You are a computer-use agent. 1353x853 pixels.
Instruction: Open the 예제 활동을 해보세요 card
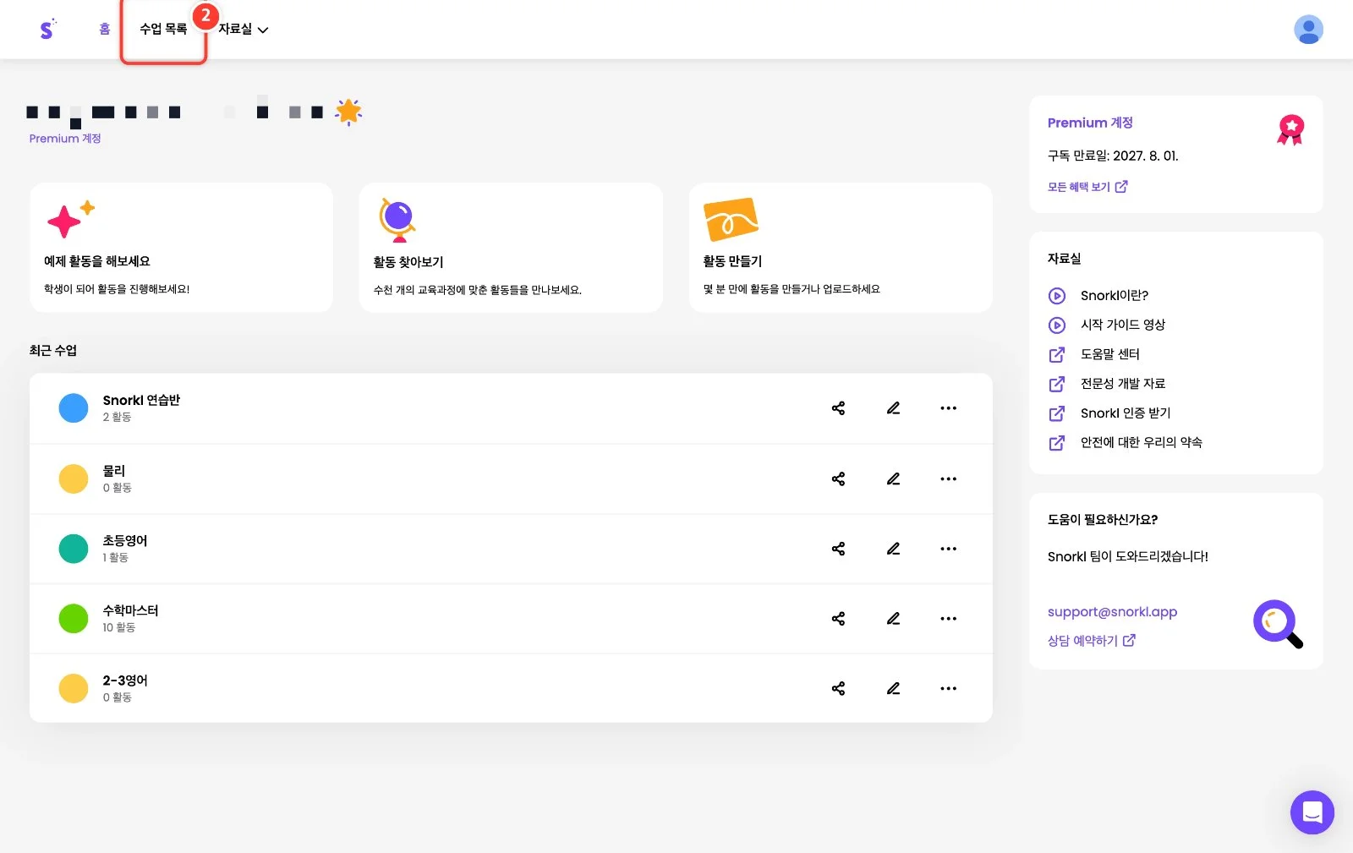(x=181, y=248)
